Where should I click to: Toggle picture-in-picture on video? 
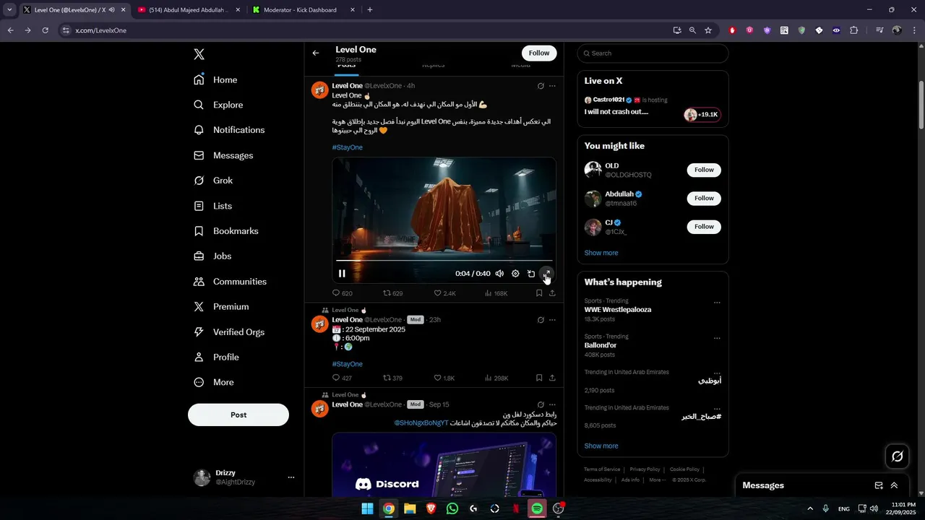point(531,274)
